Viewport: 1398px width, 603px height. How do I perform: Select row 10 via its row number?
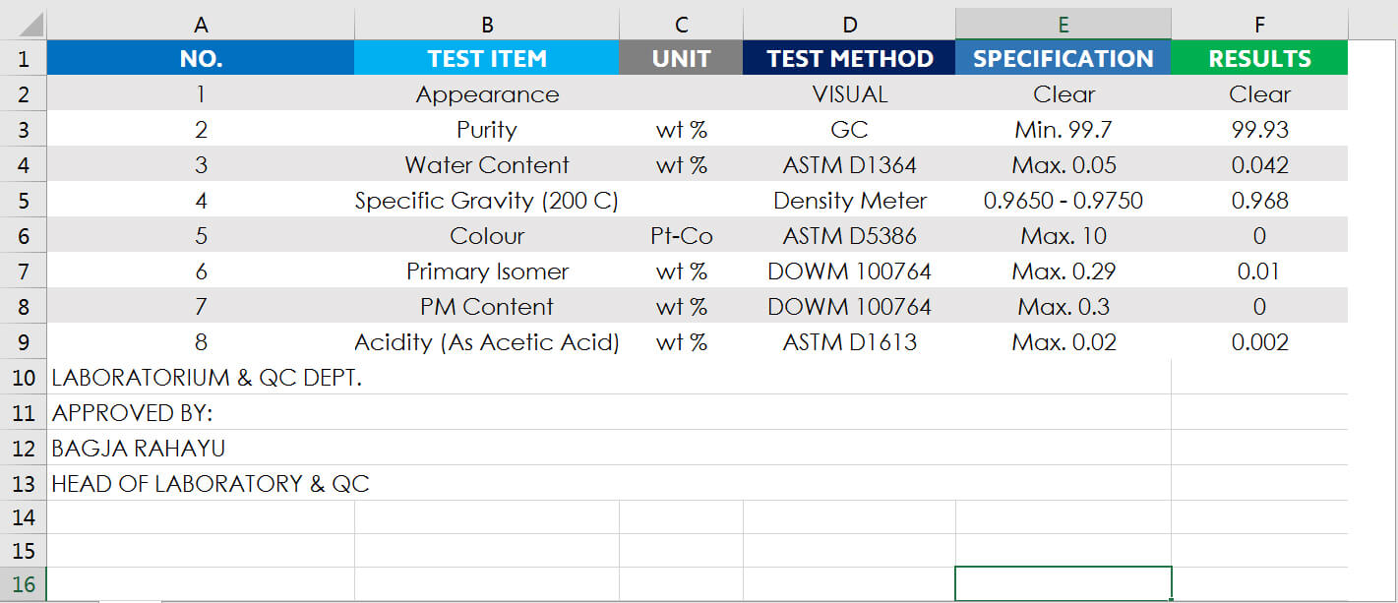[x=23, y=378]
